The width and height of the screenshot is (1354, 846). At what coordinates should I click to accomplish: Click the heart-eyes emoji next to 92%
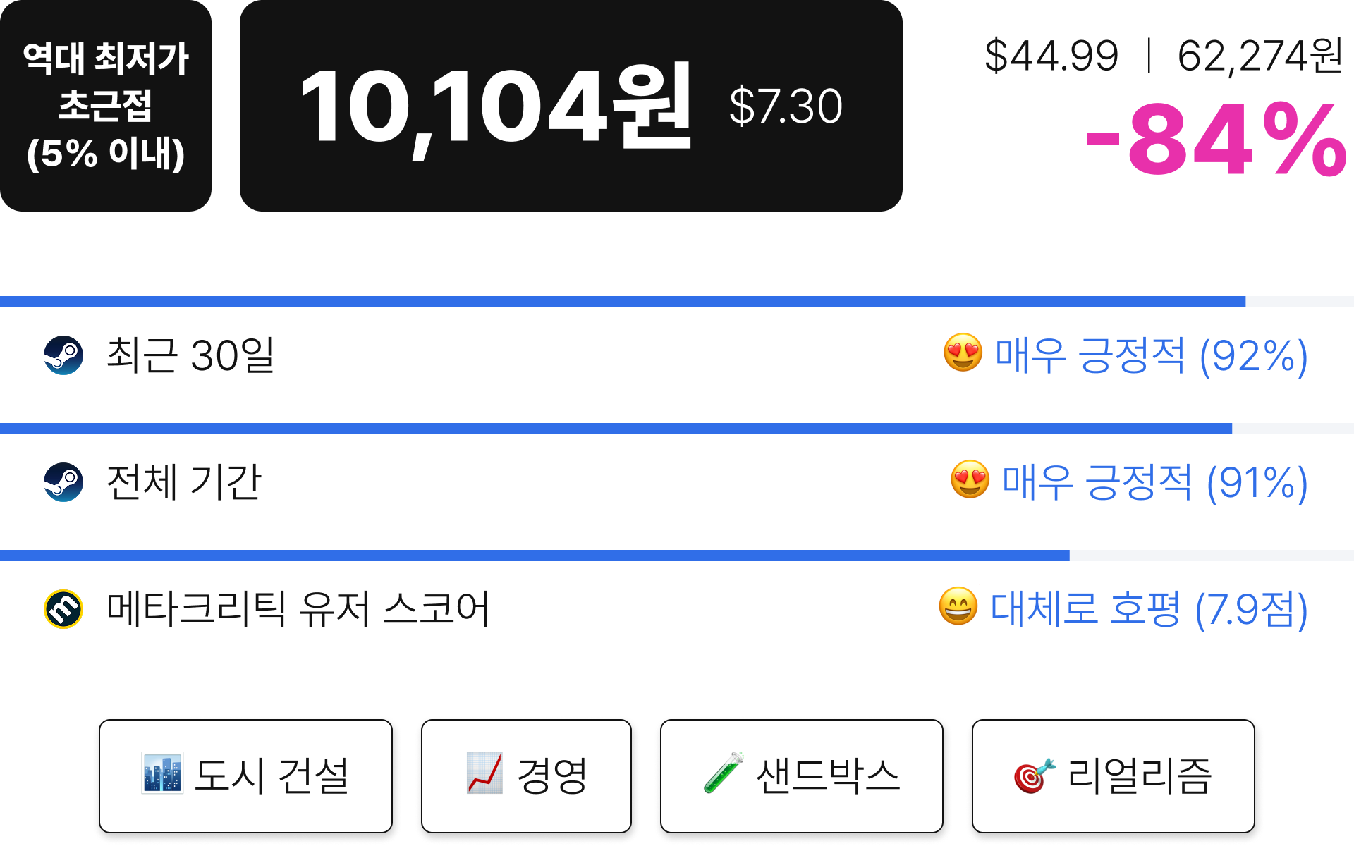[x=963, y=352]
